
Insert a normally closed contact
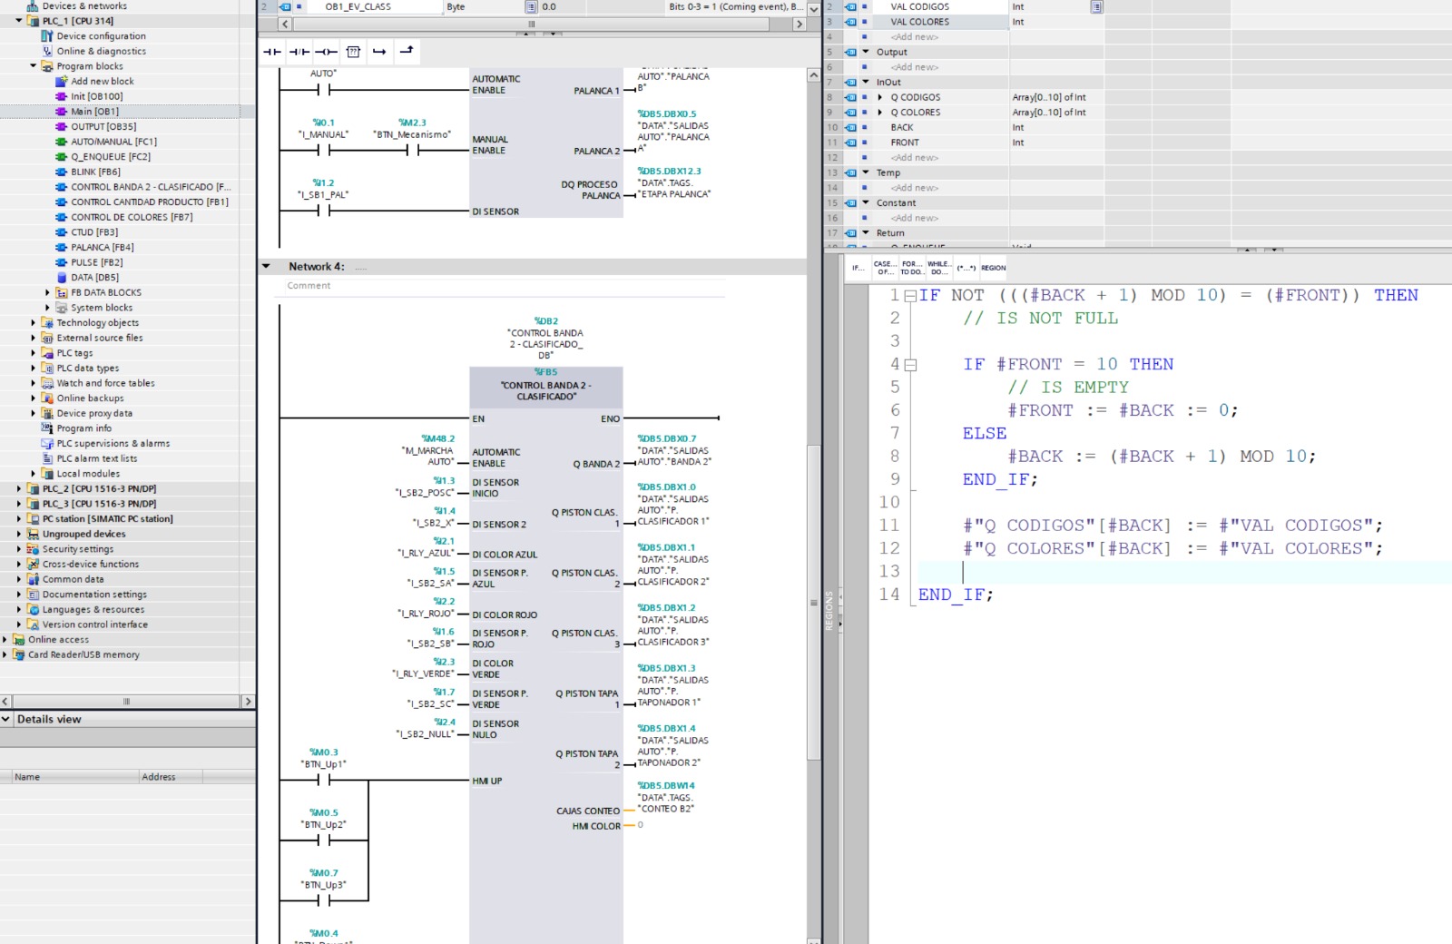coord(299,52)
